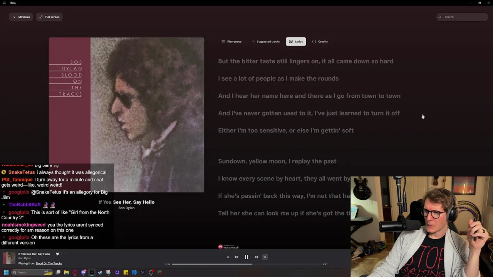Open the Play queue tab
493x277 pixels.
click(x=231, y=42)
